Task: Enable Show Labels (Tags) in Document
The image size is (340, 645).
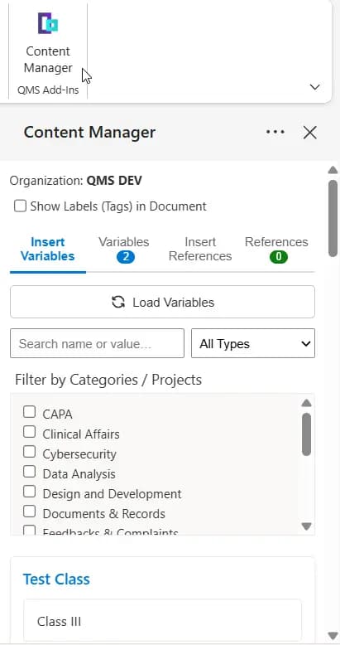Action: click(x=20, y=206)
